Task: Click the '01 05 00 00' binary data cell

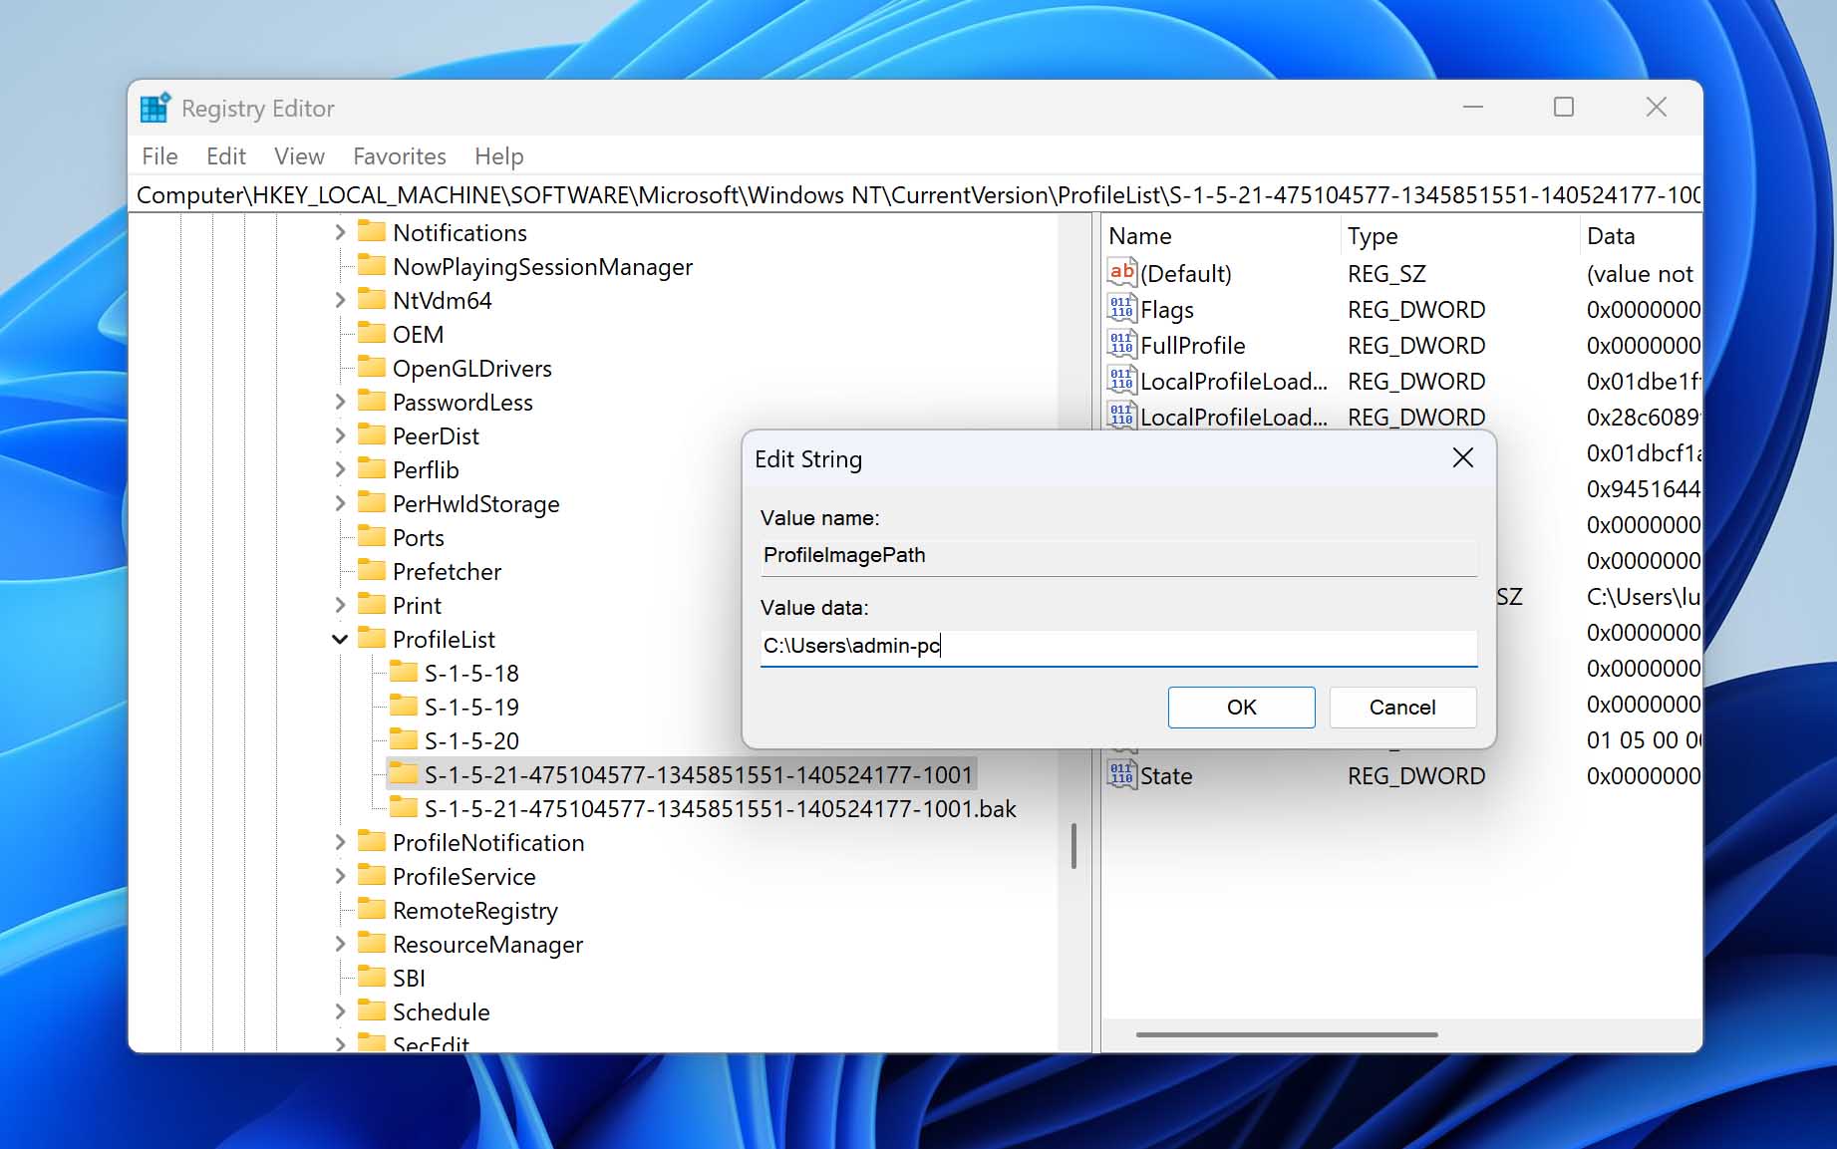Action: pyautogui.click(x=1643, y=739)
